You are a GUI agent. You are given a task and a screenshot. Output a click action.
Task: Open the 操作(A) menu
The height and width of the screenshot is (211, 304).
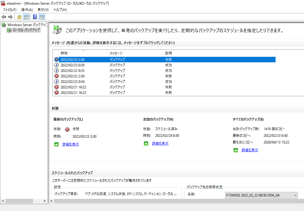click(x=27, y=10)
